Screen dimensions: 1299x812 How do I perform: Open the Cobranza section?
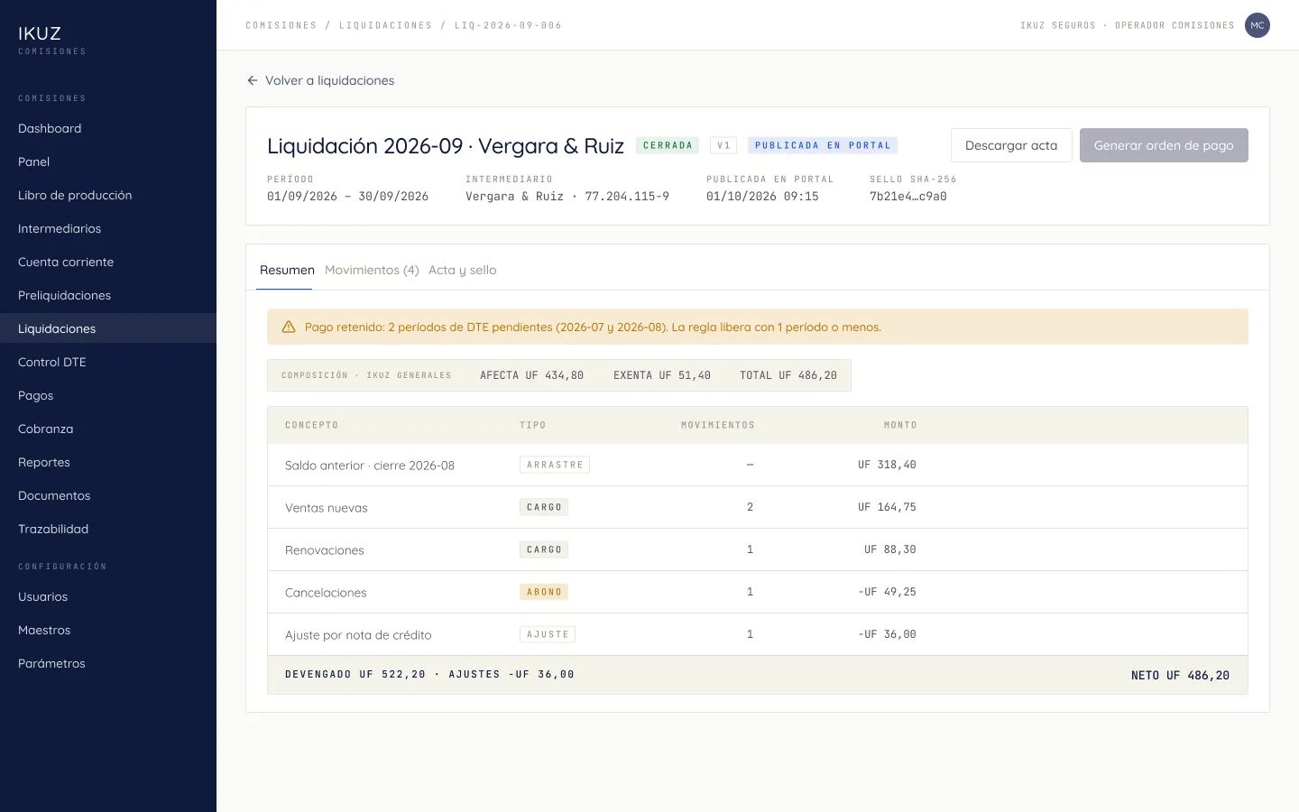[108, 429]
